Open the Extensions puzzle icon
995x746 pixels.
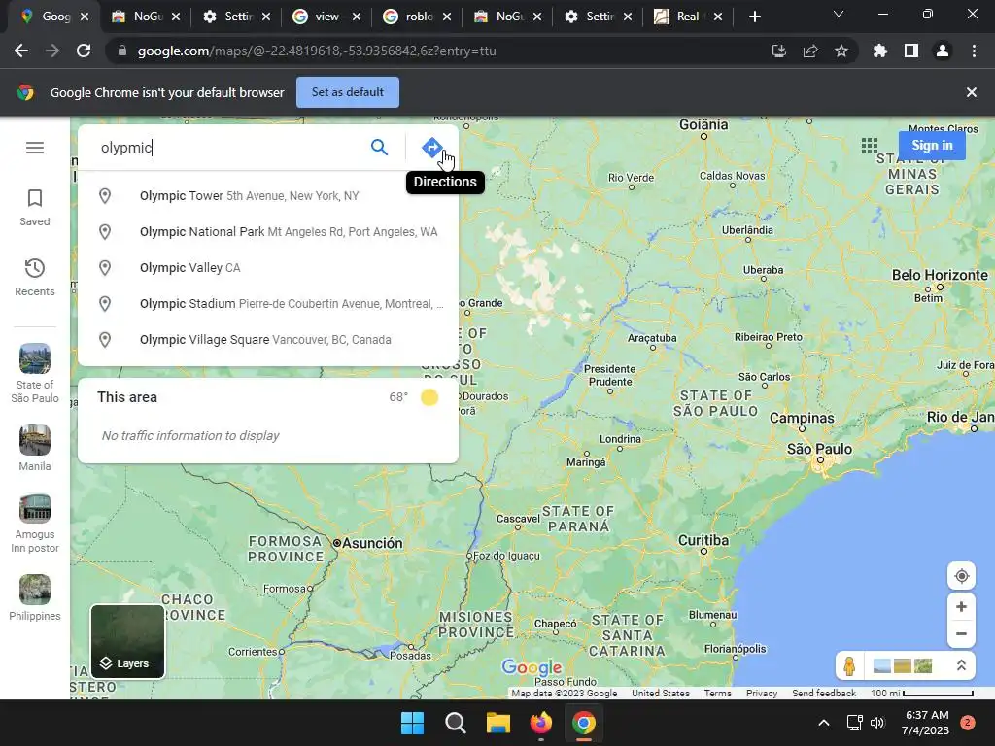pos(880,51)
